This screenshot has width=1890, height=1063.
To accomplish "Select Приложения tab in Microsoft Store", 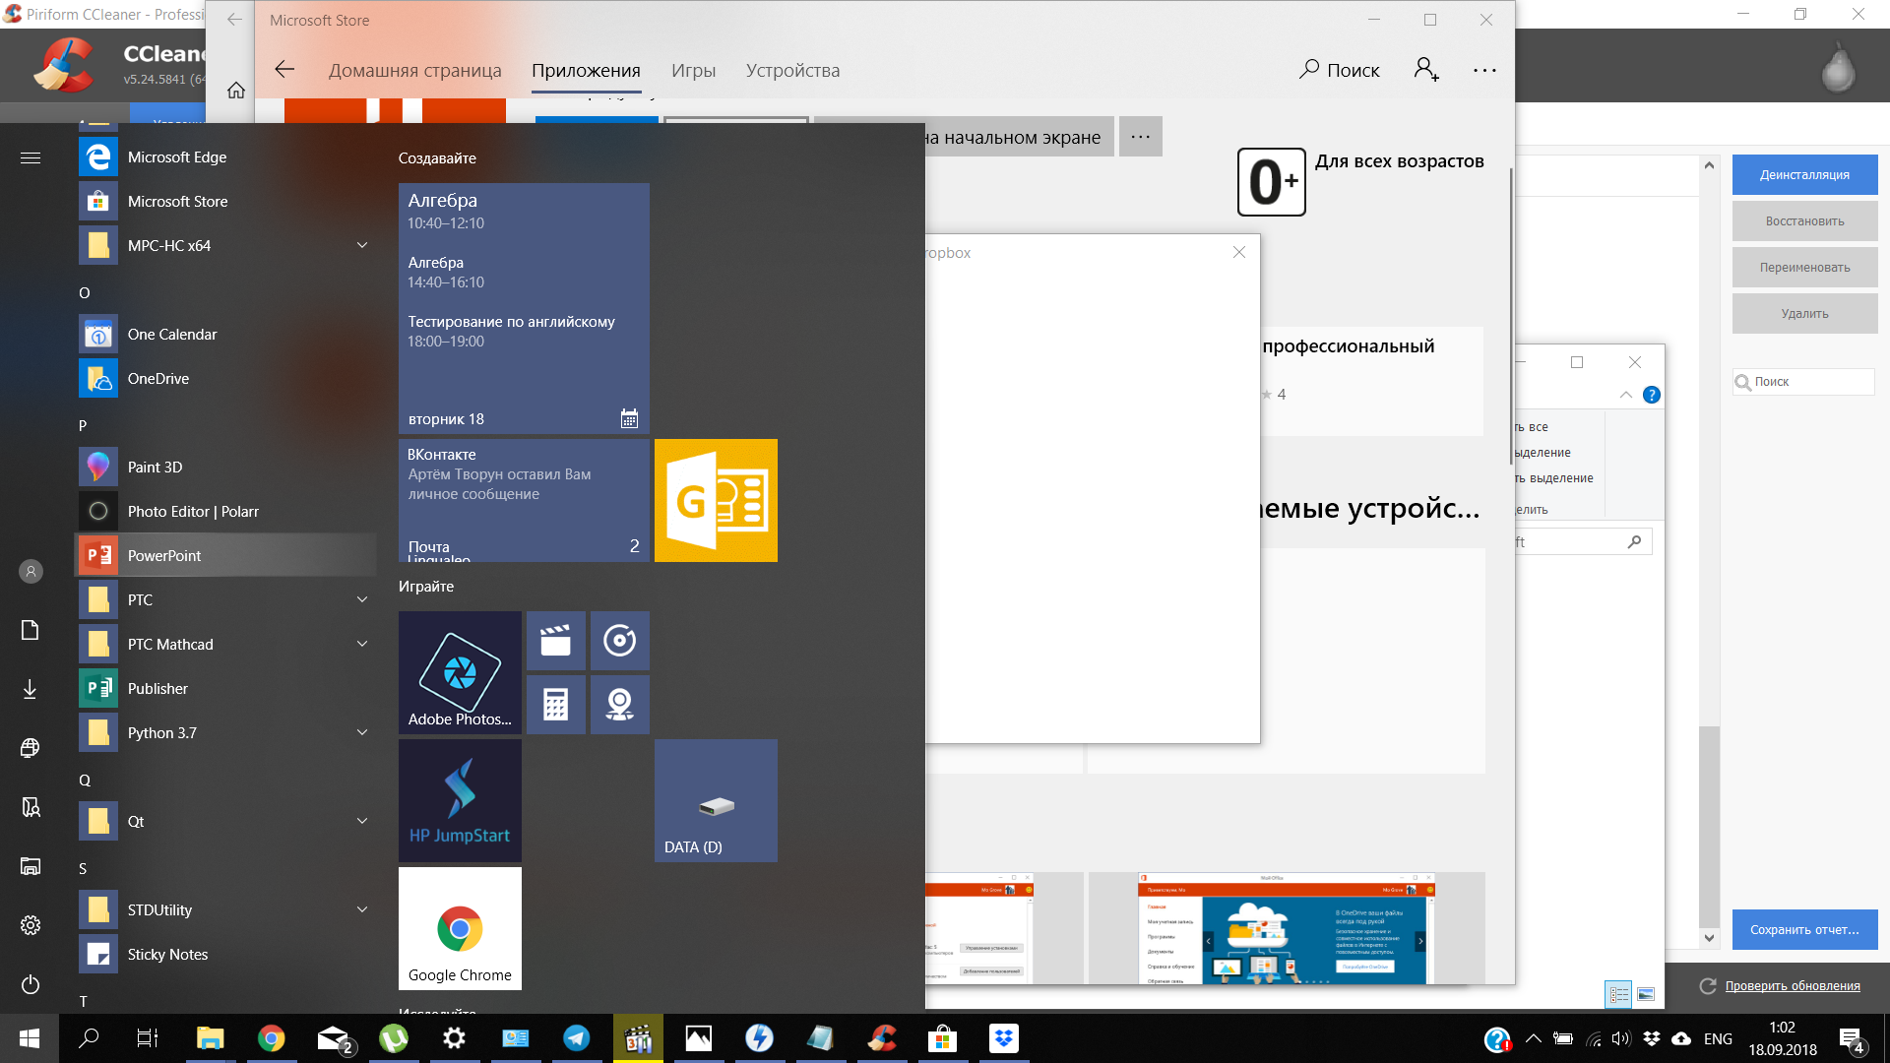I will click(587, 70).
